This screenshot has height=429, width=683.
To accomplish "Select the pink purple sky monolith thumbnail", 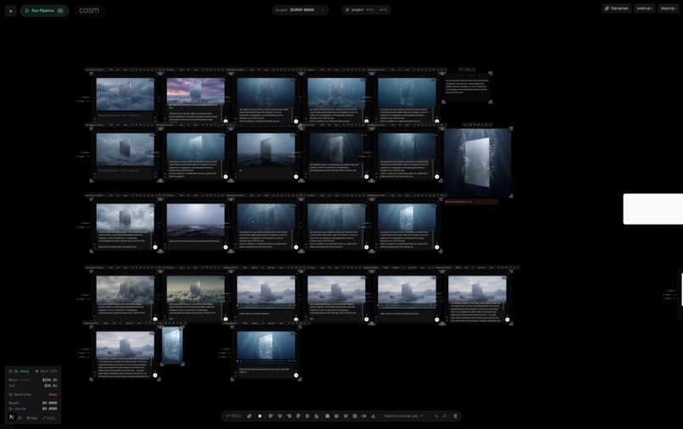I will (196, 92).
